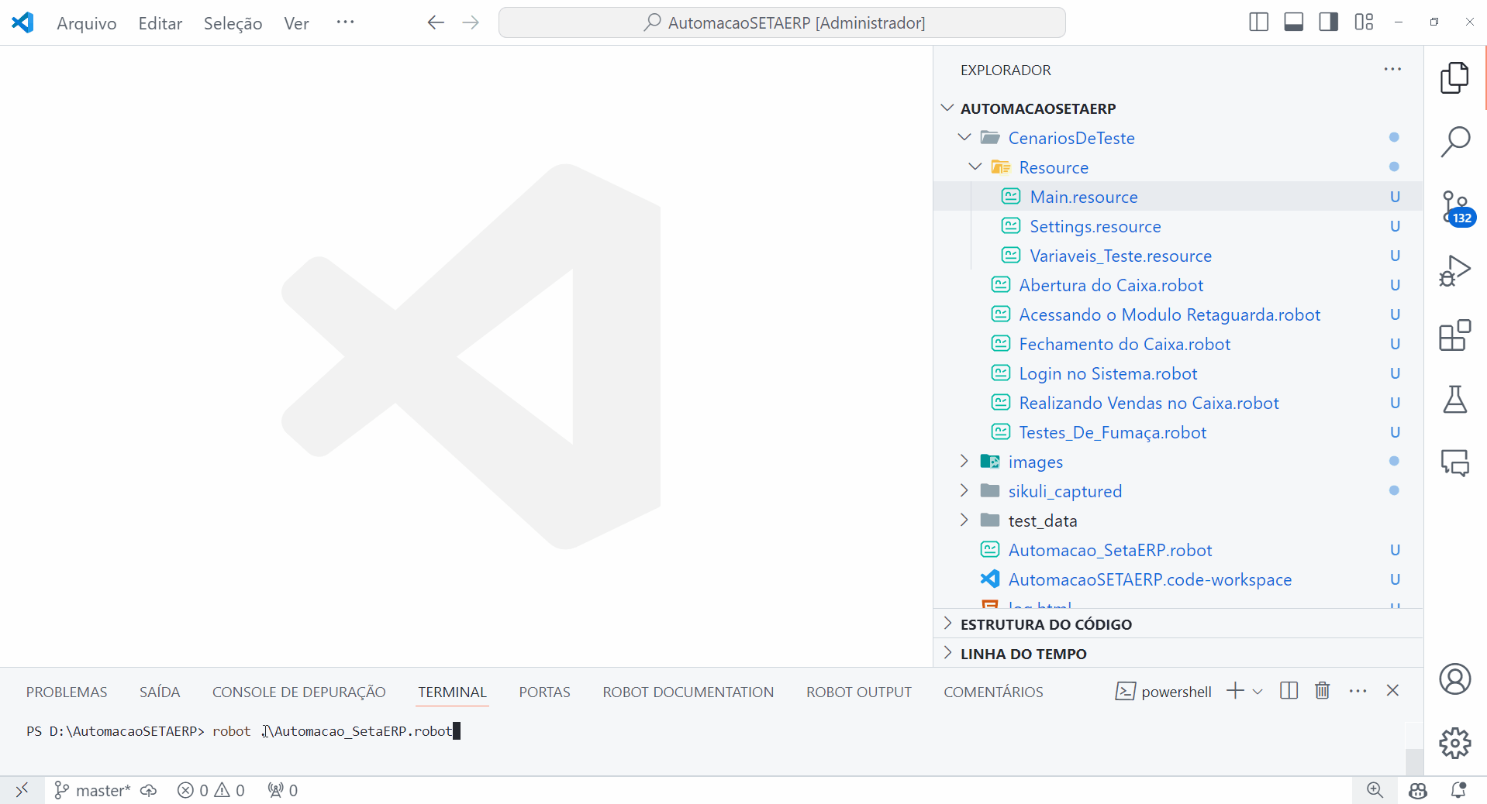The image size is (1487, 804).
Task: Open the Search view in activity bar
Action: tap(1454, 142)
